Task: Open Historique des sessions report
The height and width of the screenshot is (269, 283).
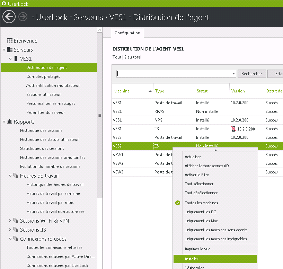Action: coord(41,131)
